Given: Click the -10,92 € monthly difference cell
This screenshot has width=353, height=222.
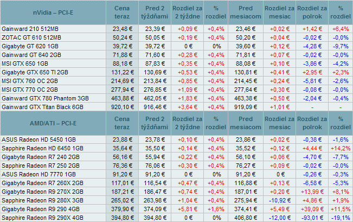Looking at the screenshot, I should pyautogui.click(x=279, y=201).
